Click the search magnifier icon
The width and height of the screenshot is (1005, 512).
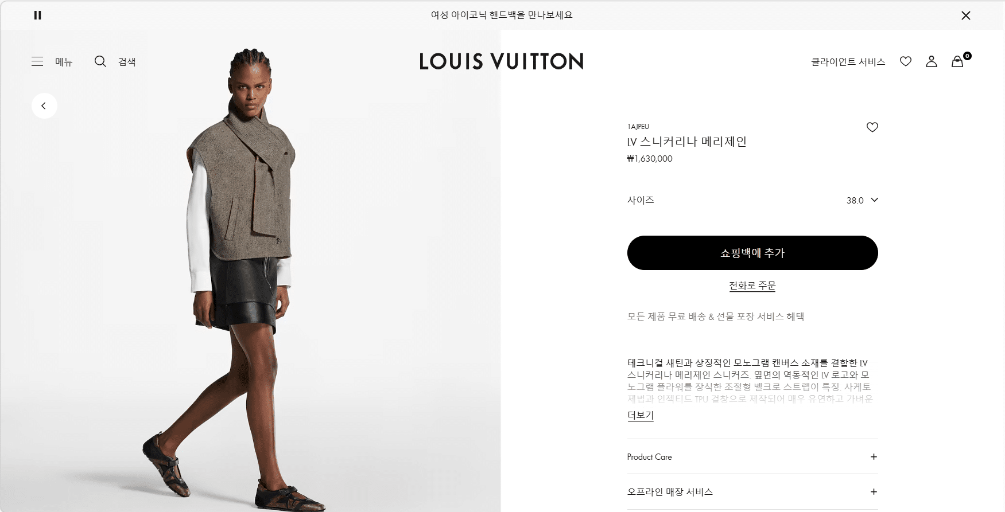point(100,61)
